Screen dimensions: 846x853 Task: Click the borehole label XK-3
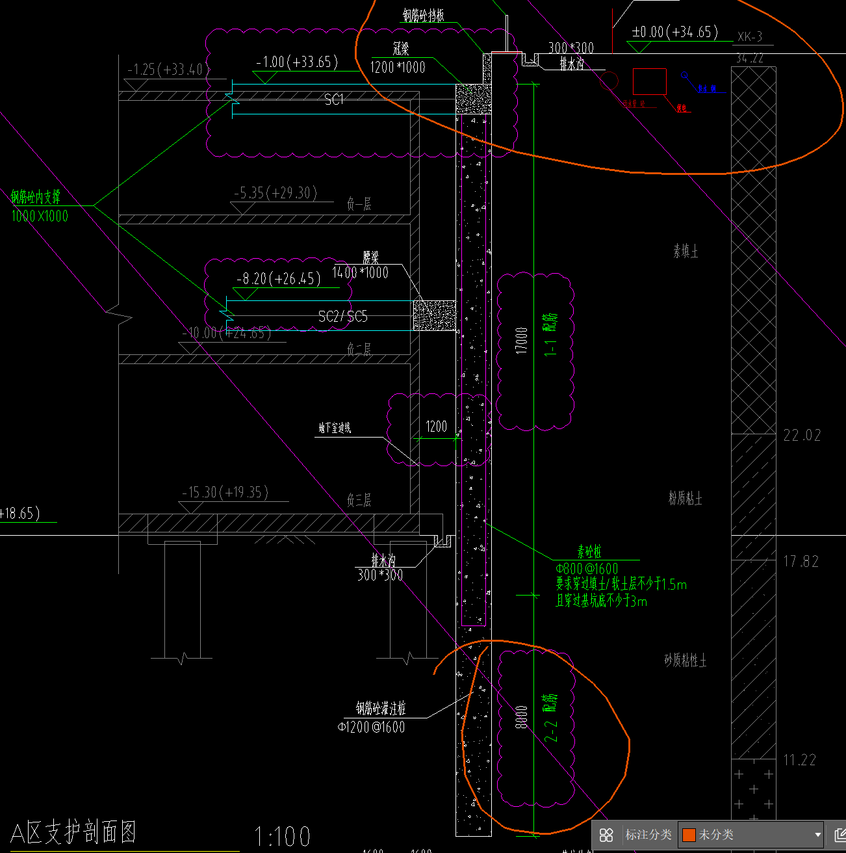tap(750, 37)
